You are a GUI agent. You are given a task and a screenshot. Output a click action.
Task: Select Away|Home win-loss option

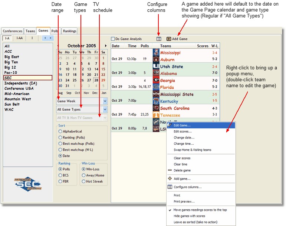point(83,175)
